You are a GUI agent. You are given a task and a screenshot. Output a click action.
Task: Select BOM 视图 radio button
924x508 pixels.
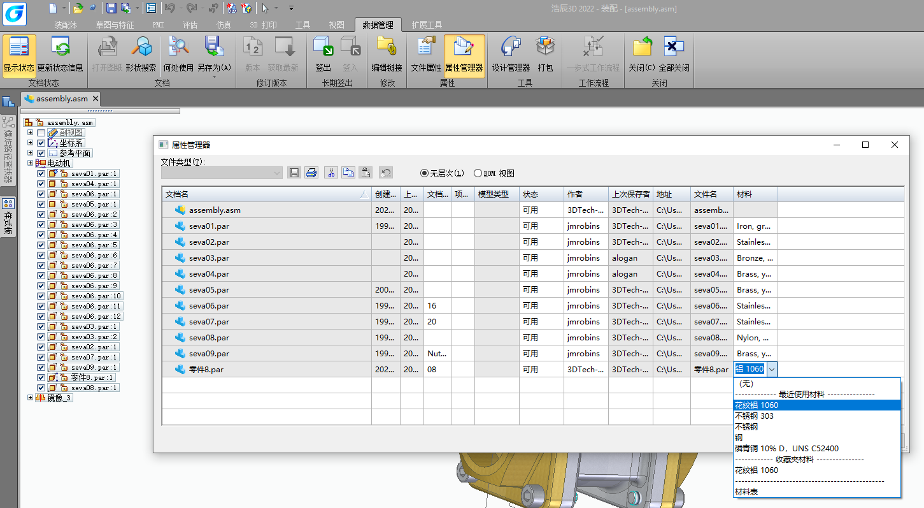[x=478, y=173]
